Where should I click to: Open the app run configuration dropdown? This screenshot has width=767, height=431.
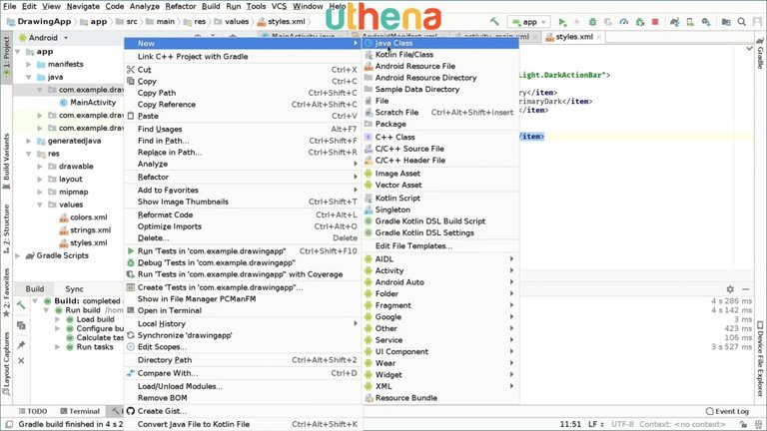point(529,21)
